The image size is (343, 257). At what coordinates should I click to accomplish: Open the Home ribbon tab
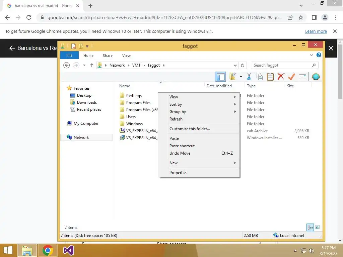(x=88, y=56)
